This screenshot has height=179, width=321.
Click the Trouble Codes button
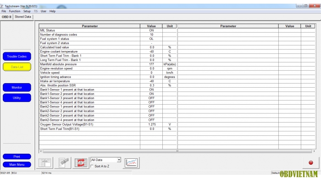coord(17,56)
